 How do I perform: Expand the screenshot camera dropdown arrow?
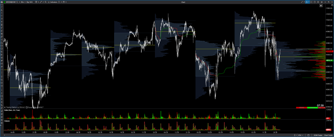310,2
